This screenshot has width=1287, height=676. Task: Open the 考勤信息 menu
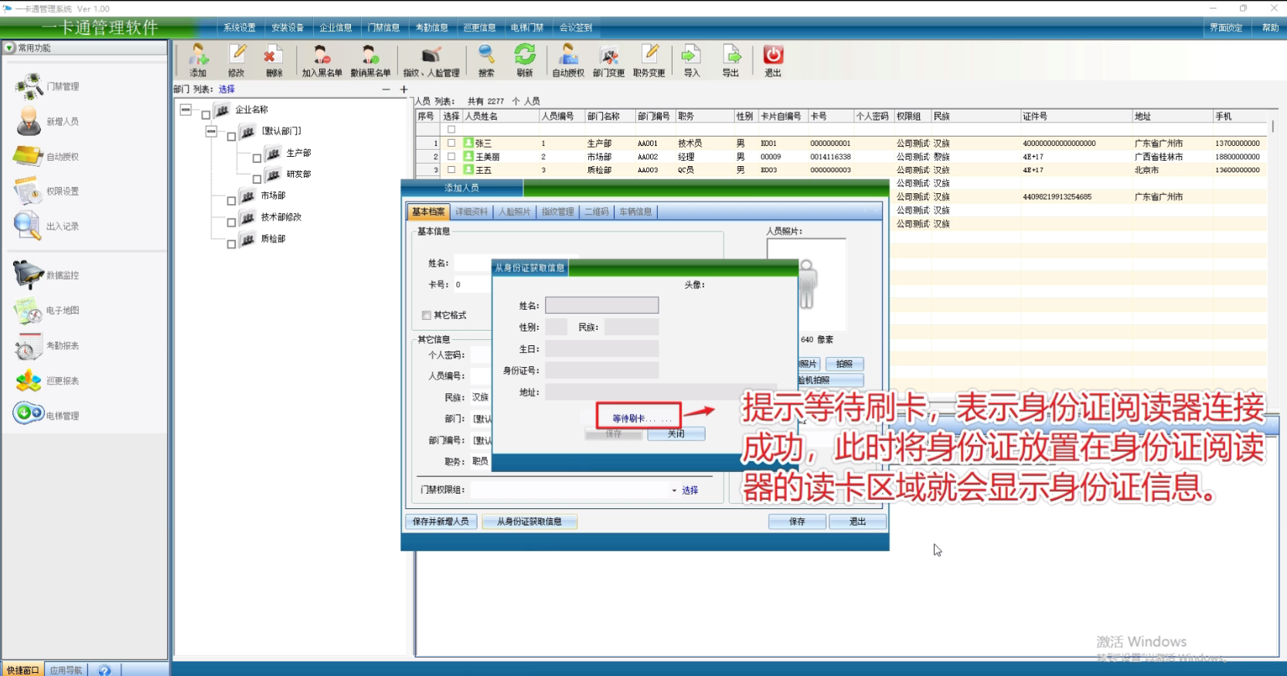431,28
